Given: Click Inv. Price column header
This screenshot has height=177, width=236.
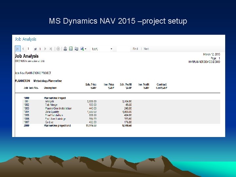Looking at the screenshot, I should (109, 86).
